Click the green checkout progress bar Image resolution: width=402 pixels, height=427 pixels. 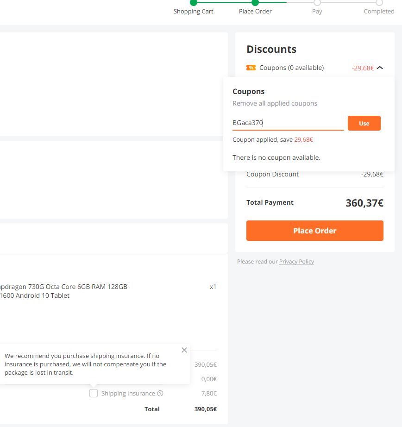240,2
